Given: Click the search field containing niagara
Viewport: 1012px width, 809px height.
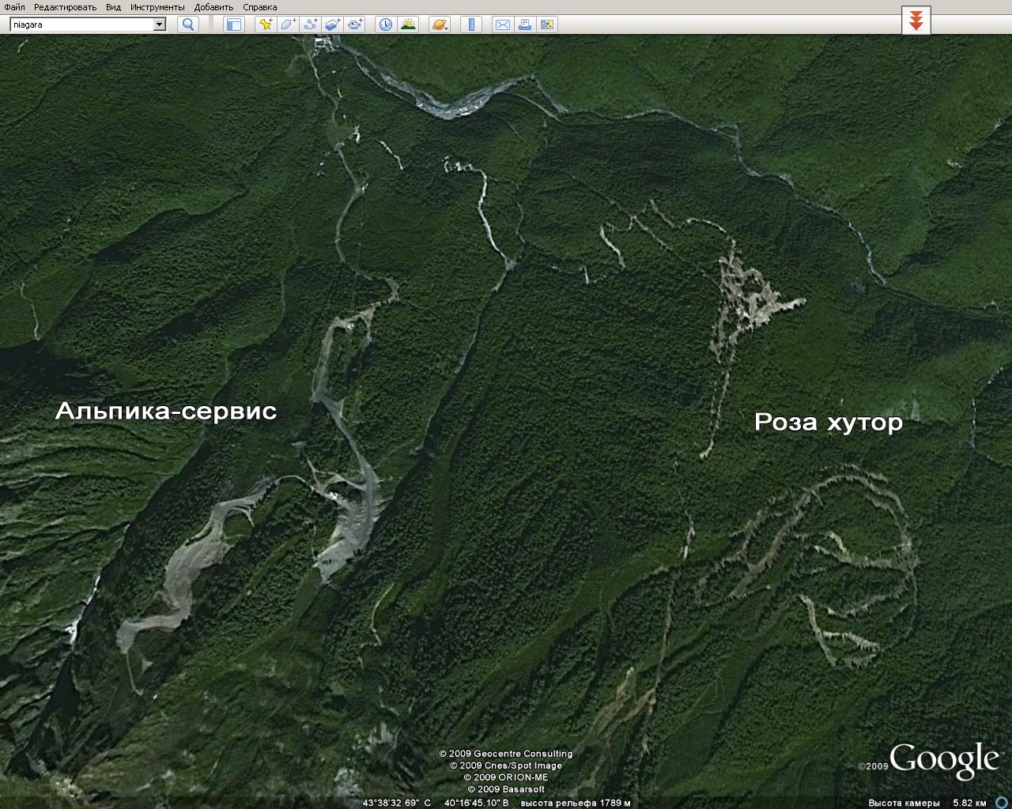Looking at the screenshot, I should click(81, 24).
